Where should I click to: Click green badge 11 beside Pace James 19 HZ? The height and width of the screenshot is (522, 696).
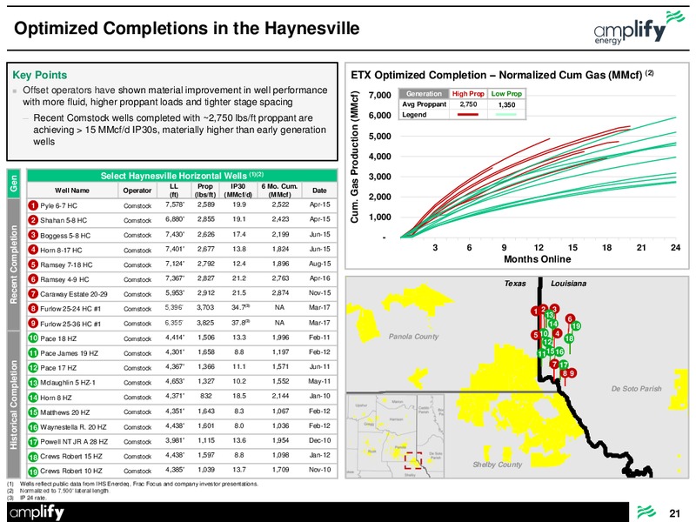33,353
